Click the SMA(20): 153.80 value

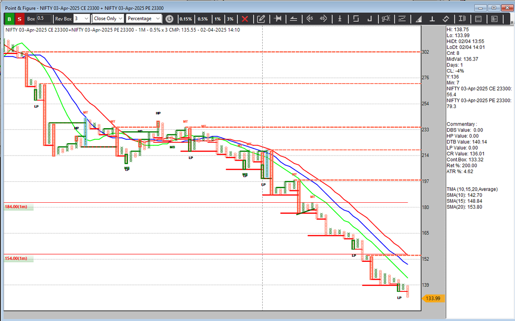coord(465,207)
